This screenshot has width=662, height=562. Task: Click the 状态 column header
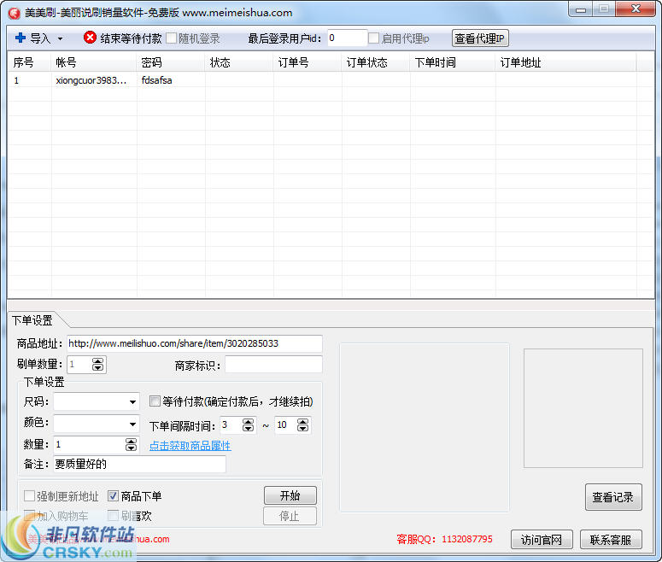tap(239, 62)
